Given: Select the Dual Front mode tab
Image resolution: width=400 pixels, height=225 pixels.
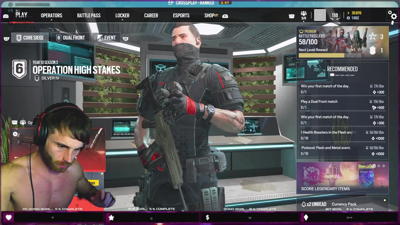Looking at the screenshot, I should (70, 38).
